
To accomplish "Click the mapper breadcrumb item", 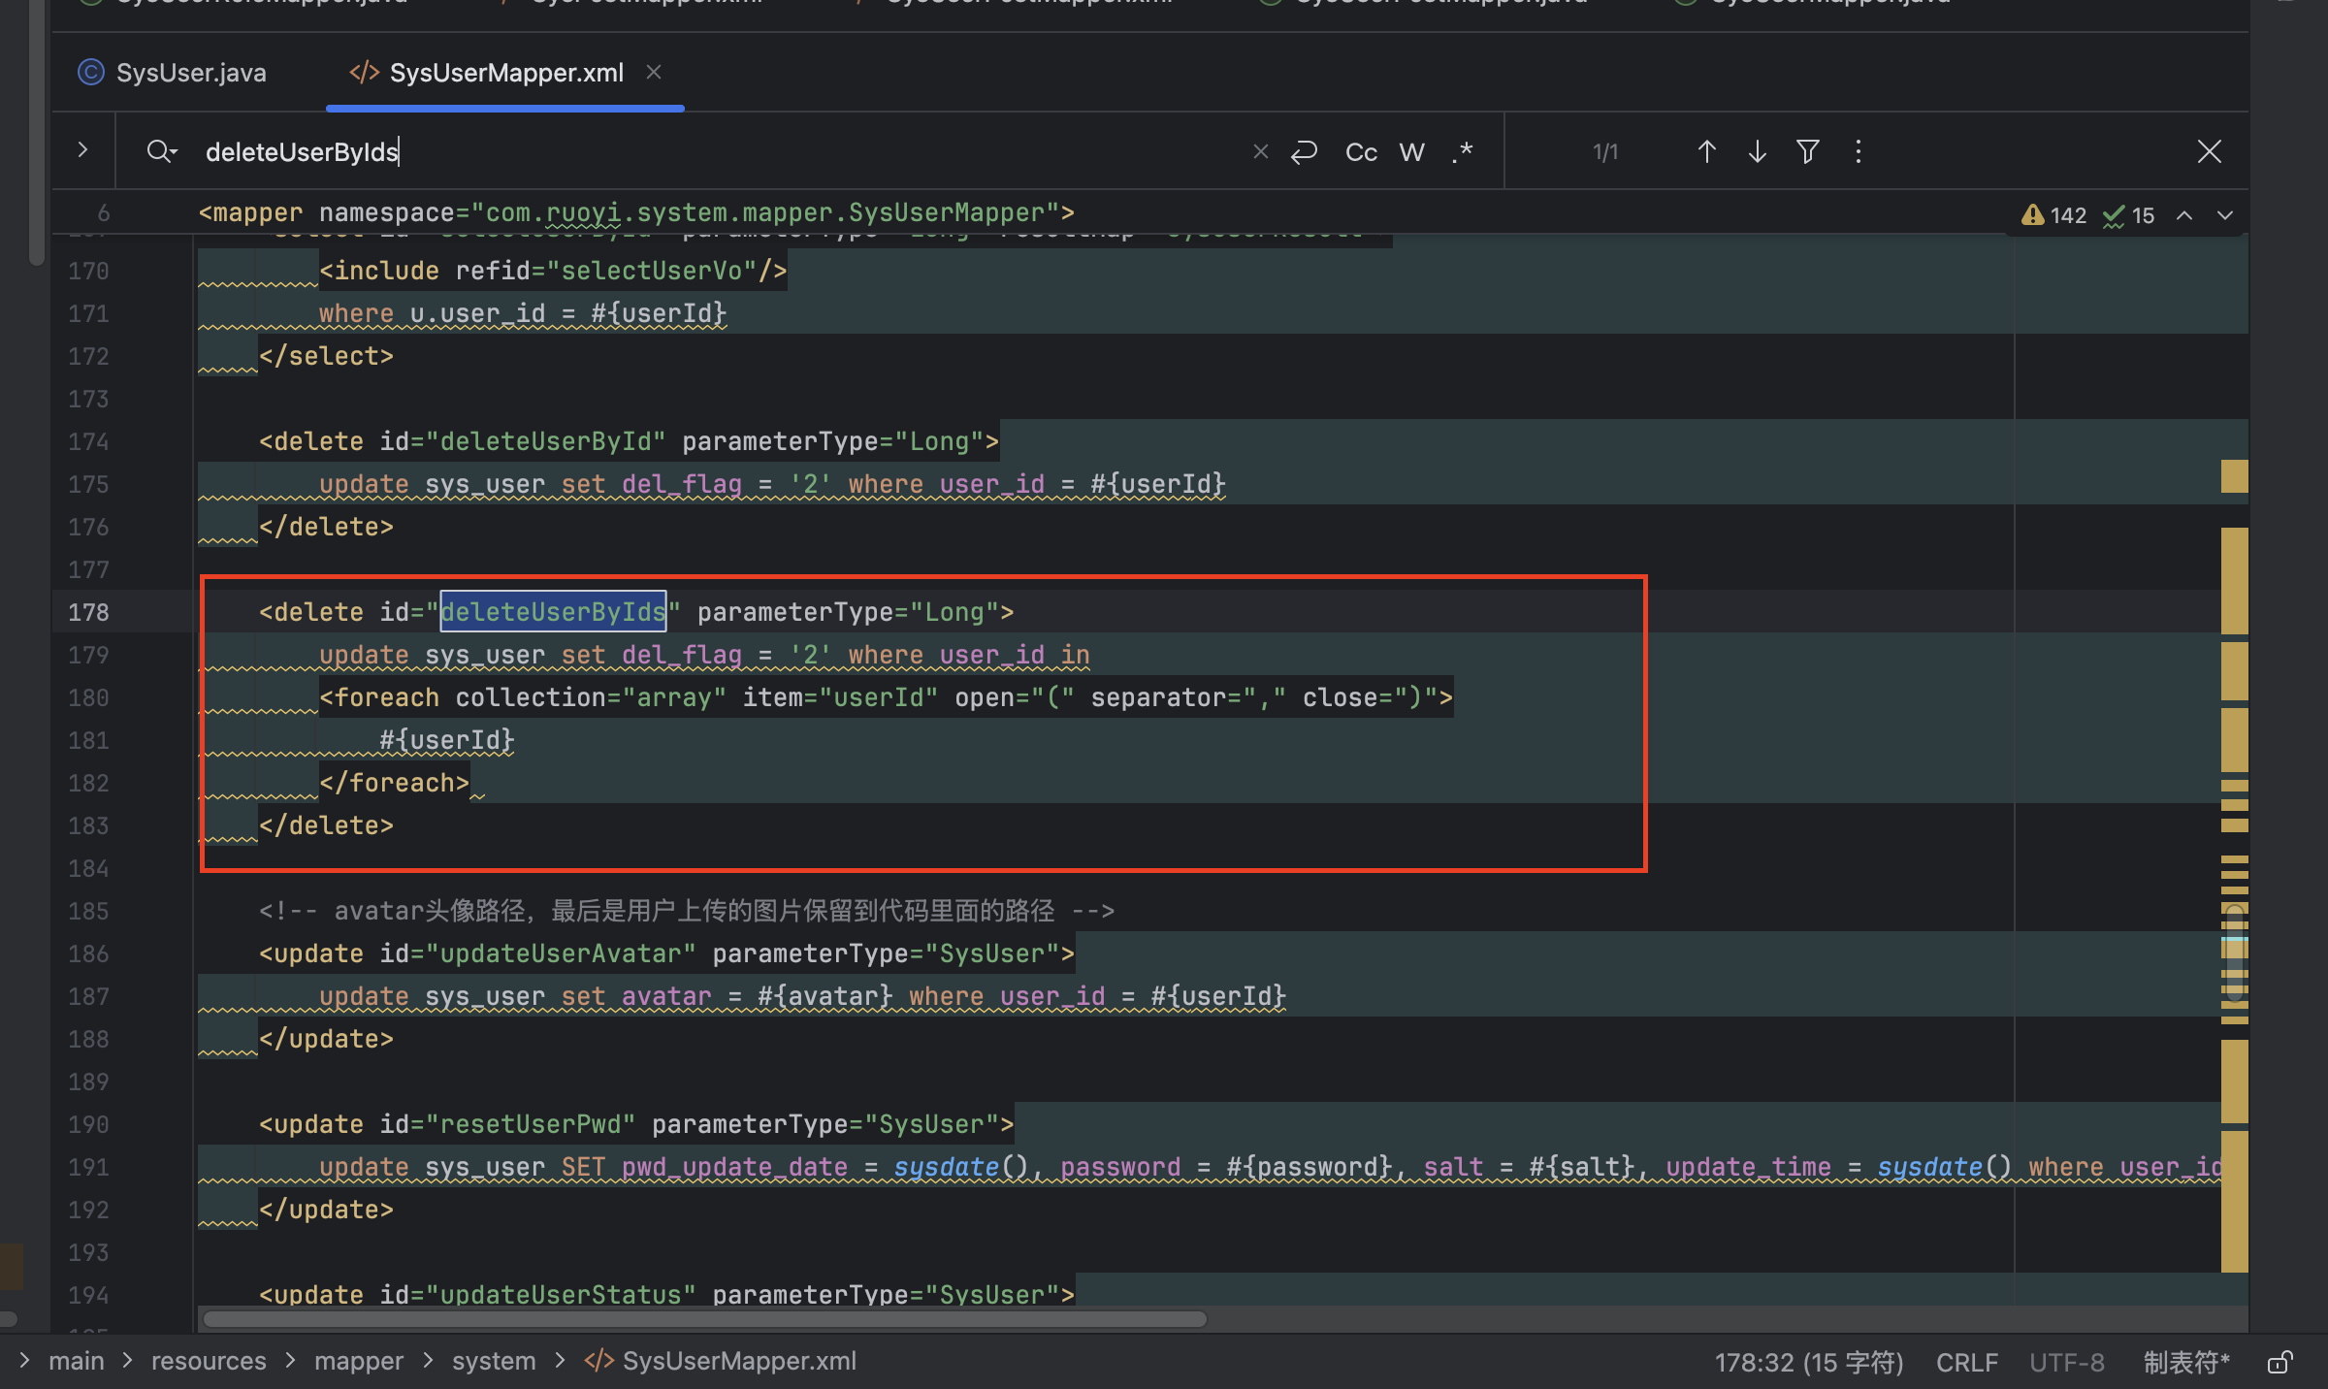I will pos(358,1361).
